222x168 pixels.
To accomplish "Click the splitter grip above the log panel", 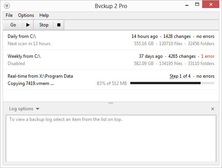I will [111, 103].
